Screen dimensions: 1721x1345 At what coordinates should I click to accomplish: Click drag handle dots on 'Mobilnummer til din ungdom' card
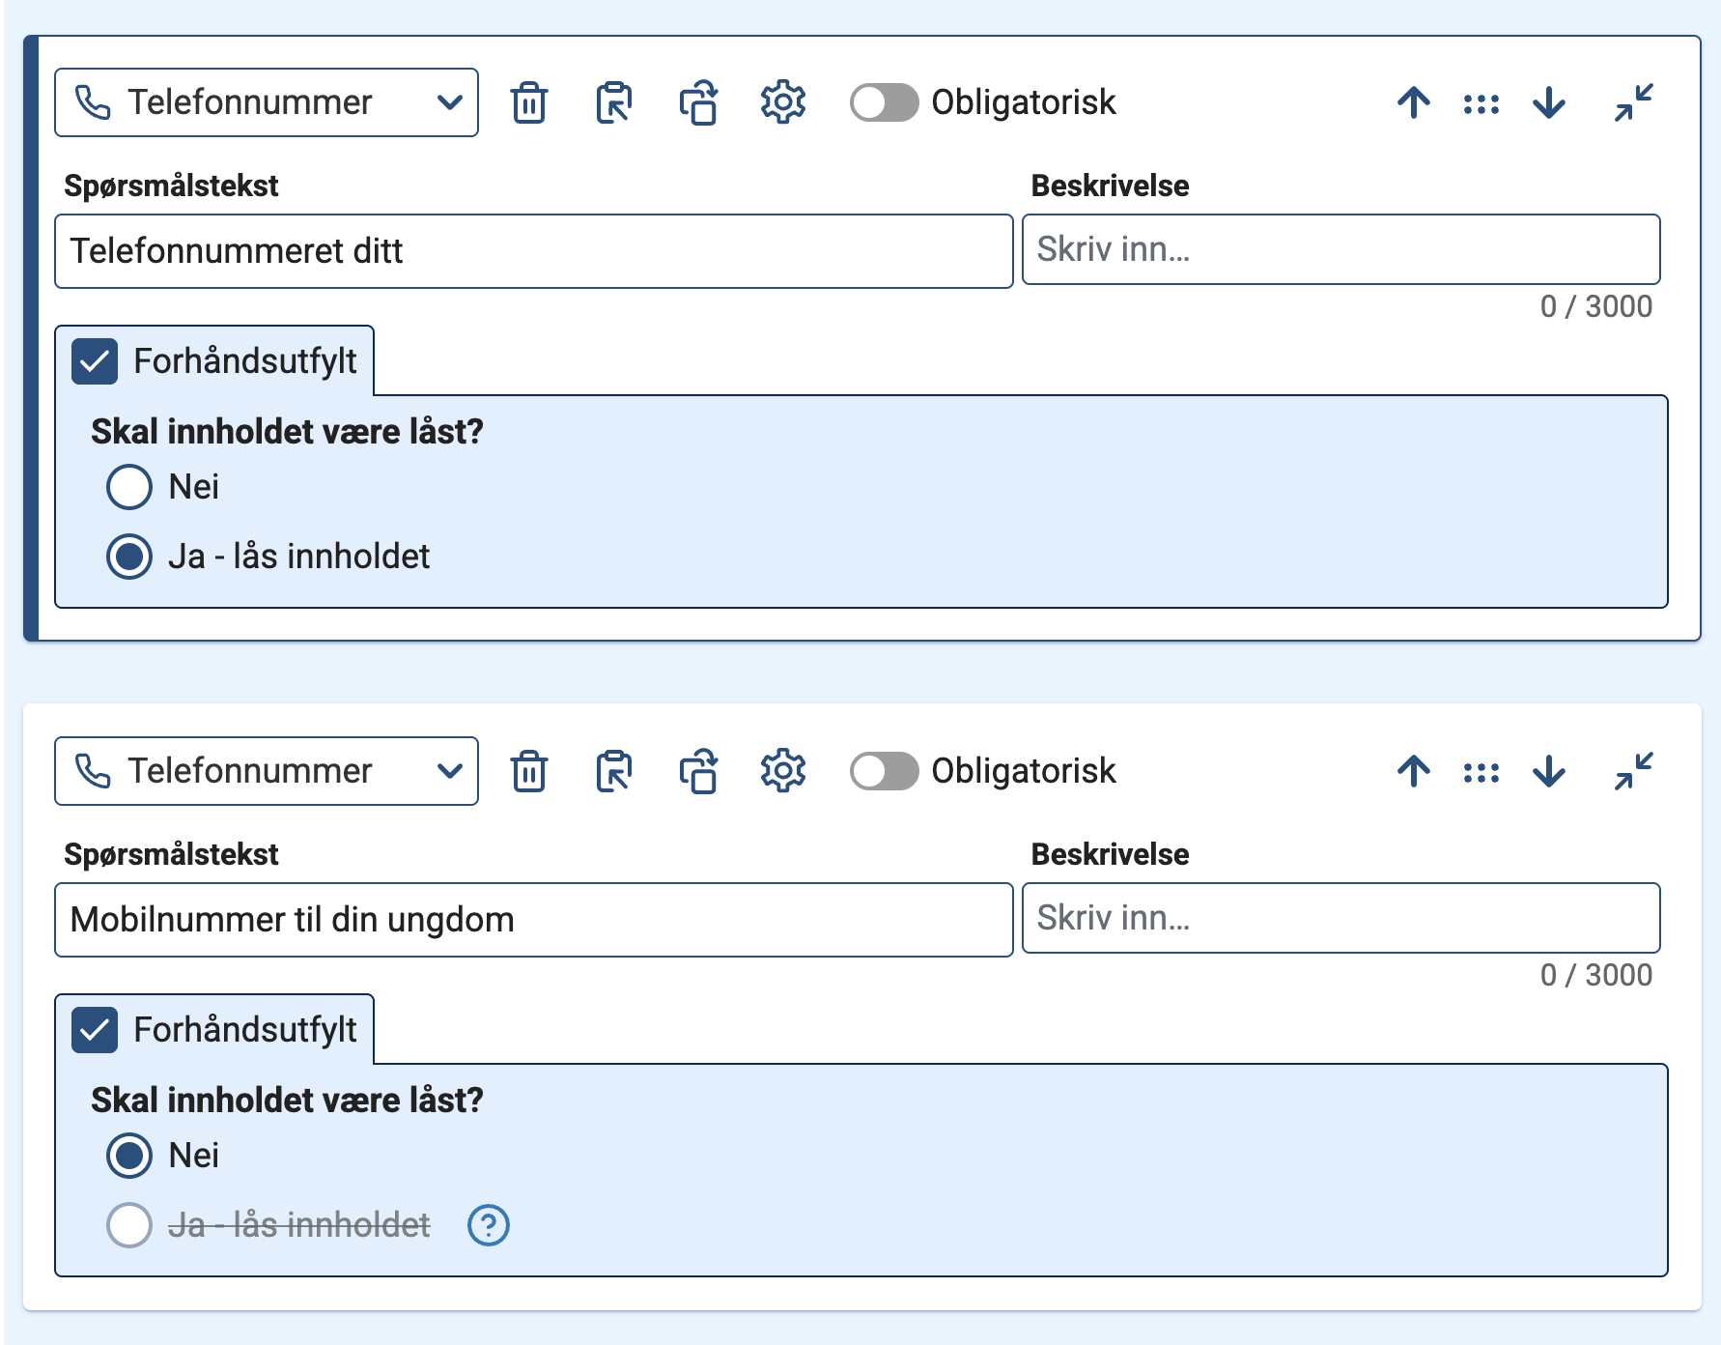(1481, 772)
